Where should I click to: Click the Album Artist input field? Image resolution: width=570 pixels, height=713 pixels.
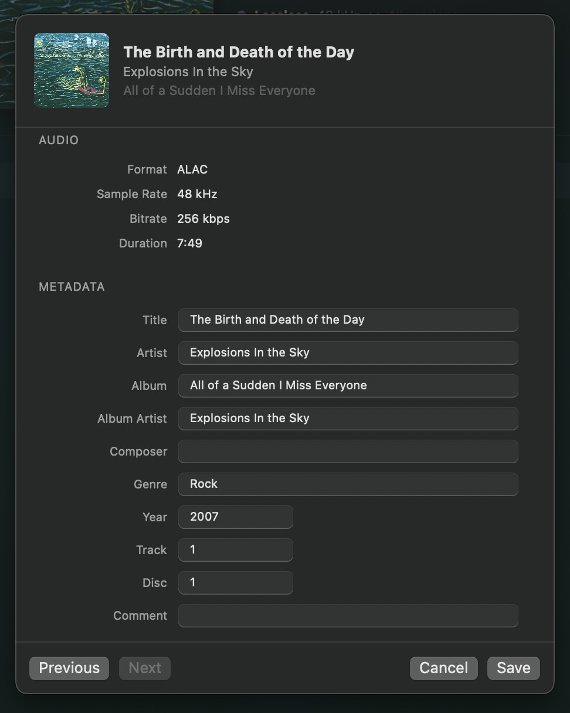348,419
